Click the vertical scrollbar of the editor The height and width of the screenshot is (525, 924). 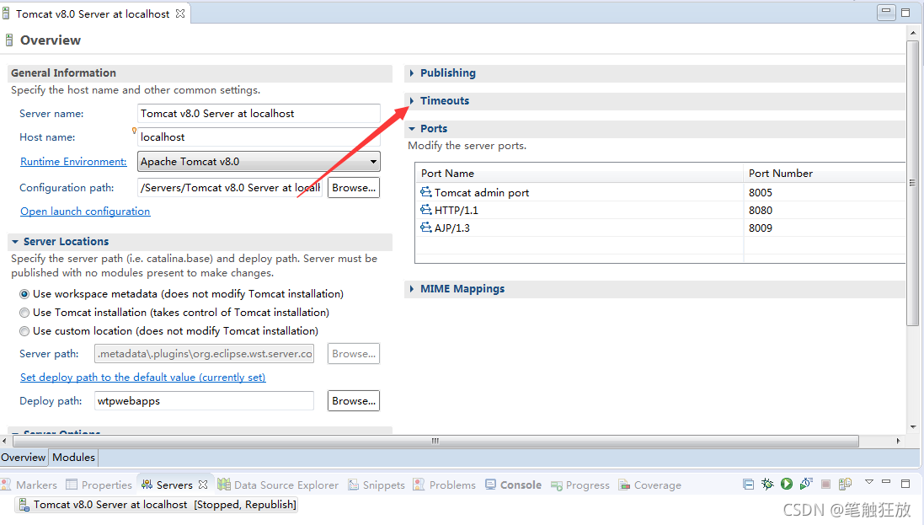pos(913,183)
